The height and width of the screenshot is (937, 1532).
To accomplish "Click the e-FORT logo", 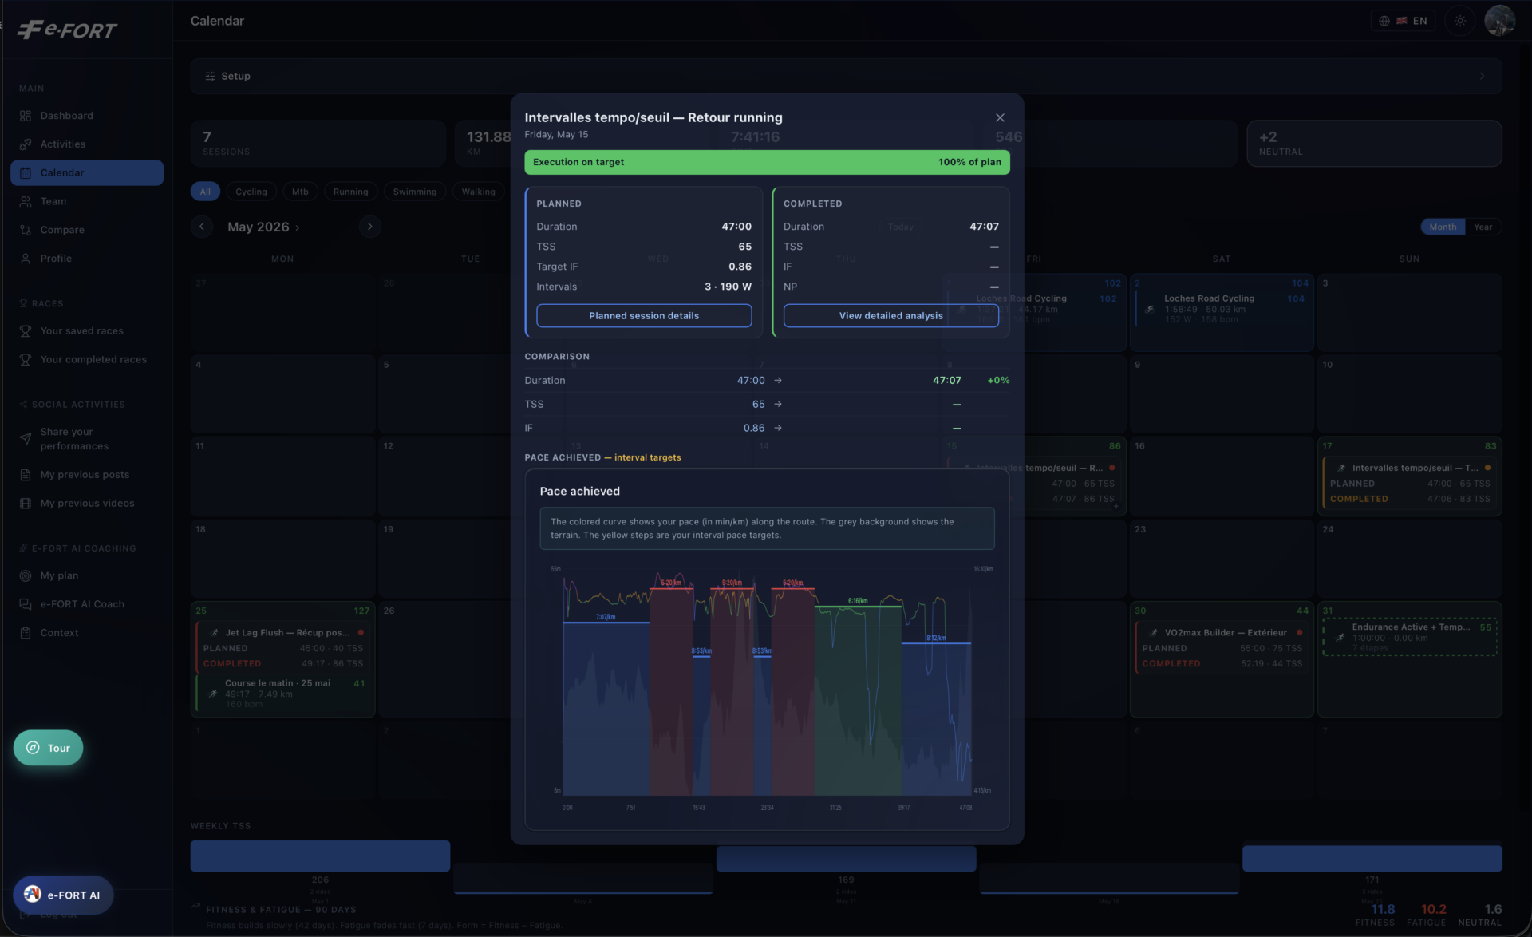I will 67,30.
